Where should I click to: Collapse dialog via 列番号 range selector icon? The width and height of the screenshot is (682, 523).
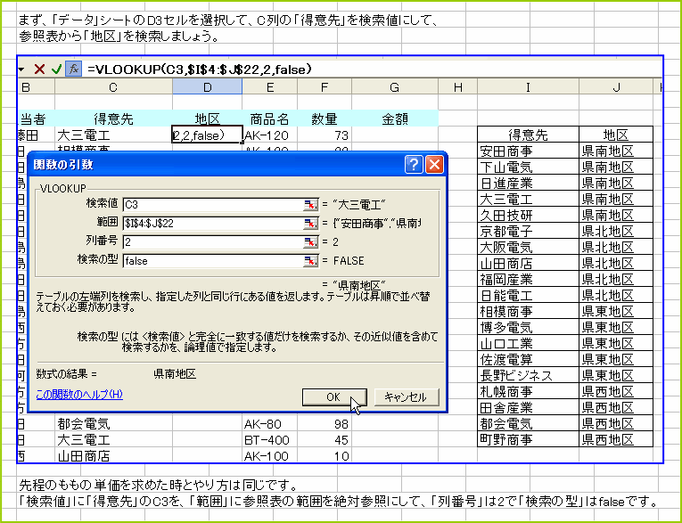[310, 241]
